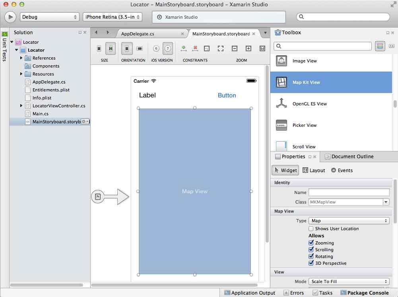Click the initial view controller arrow
398x297 pixels.
click(x=110, y=196)
